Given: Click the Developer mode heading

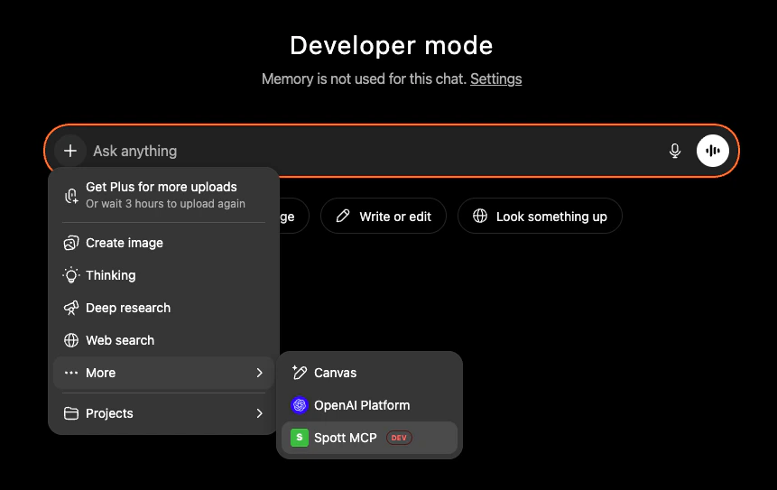Looking at the screenshot, I should point(392,46).
